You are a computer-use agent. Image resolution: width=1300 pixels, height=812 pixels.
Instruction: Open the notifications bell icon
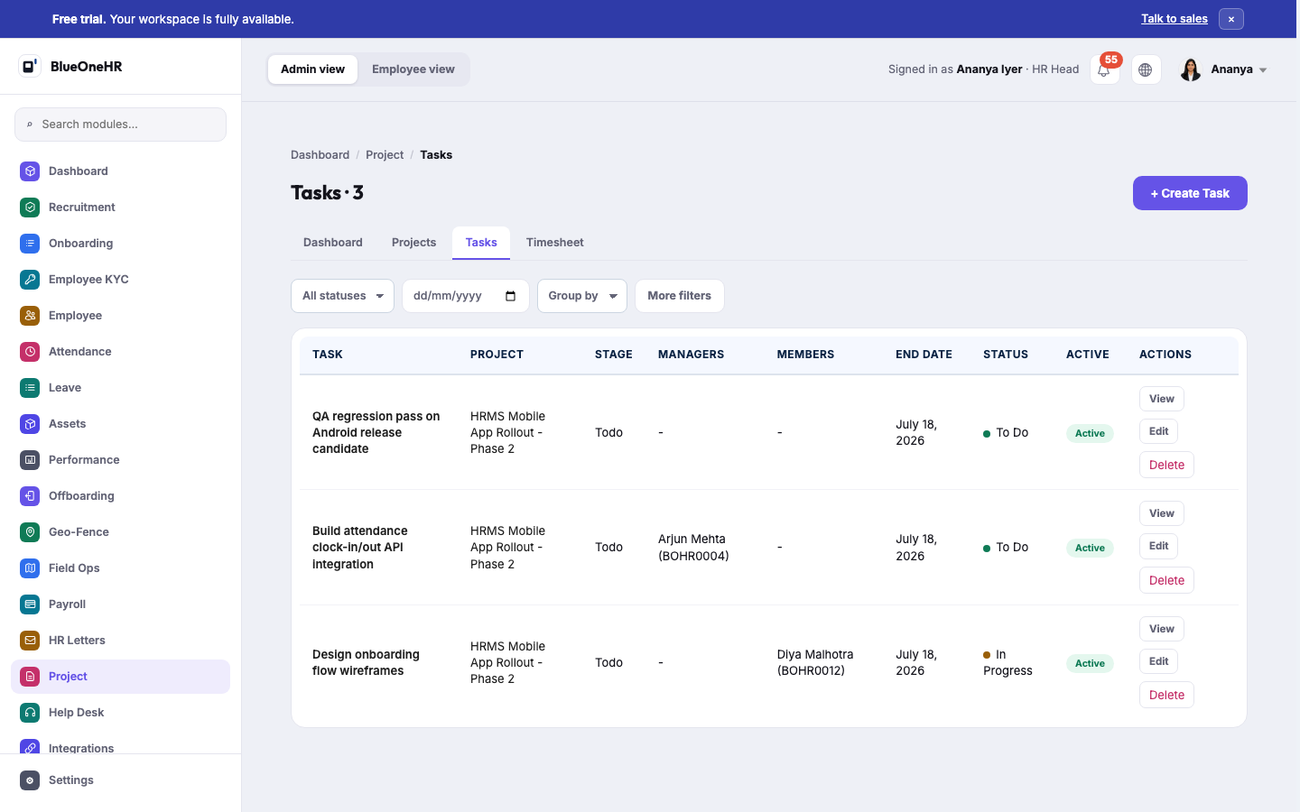point(1104,69)
